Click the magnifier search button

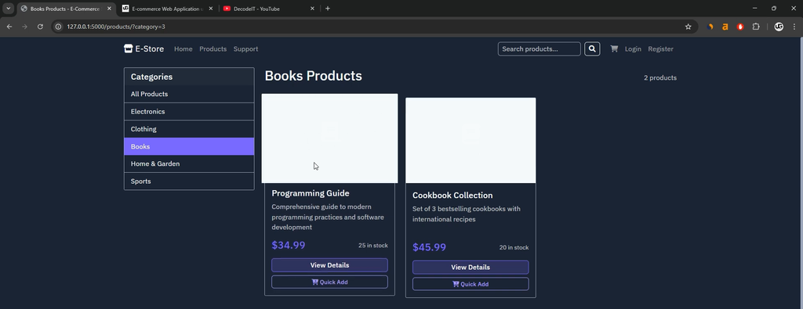tap(592, 49)
